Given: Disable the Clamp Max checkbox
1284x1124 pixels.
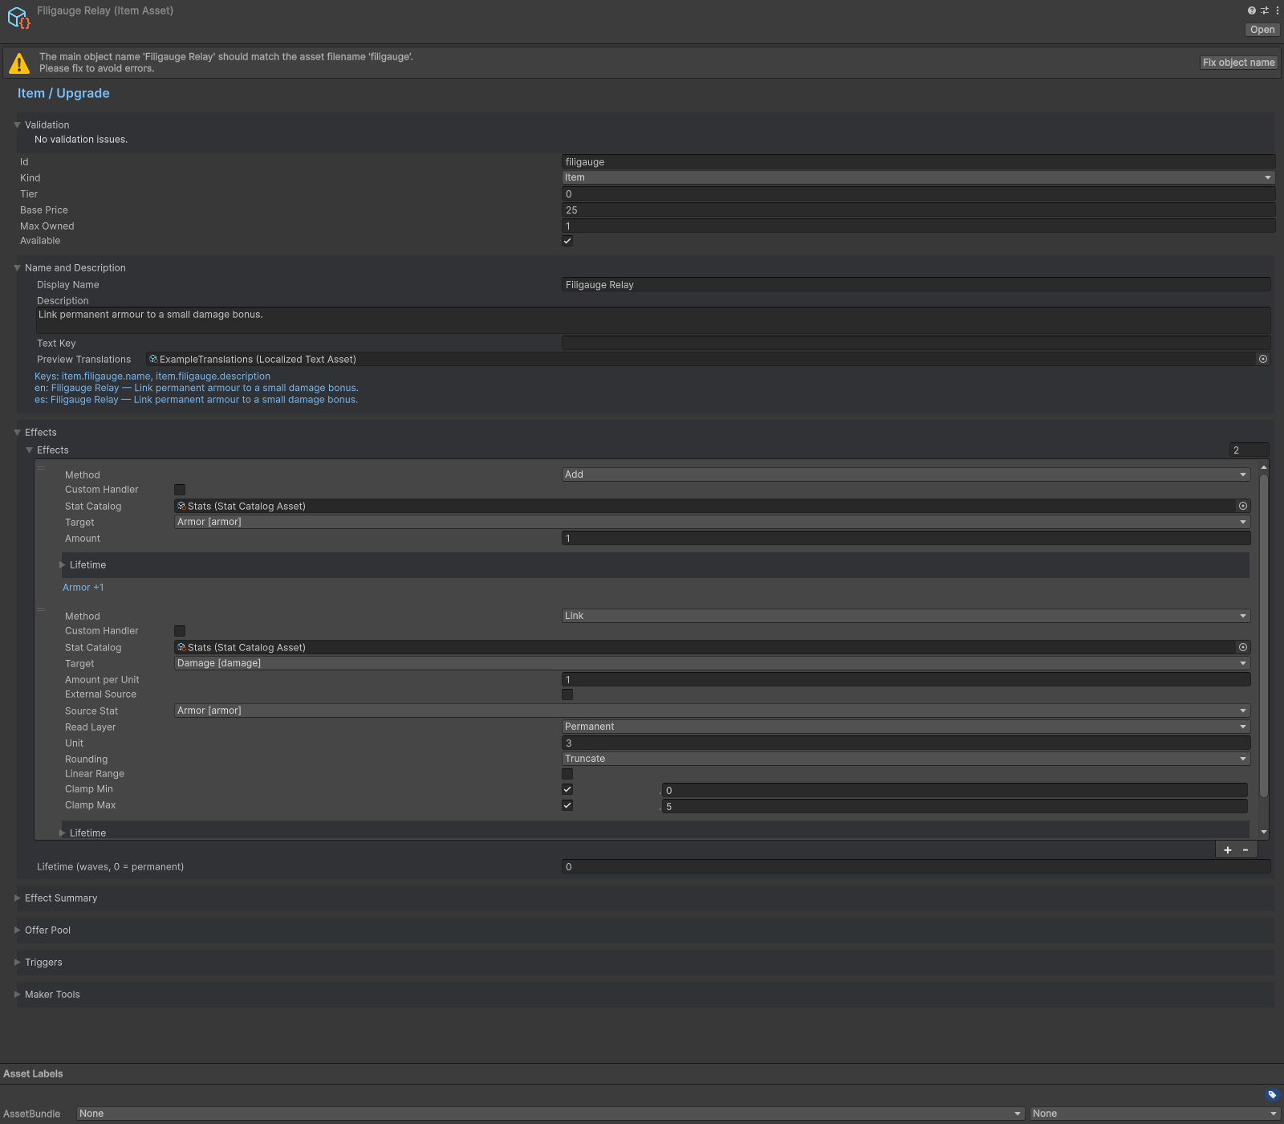Looking at the screenshot, I should tap(567, 805).
